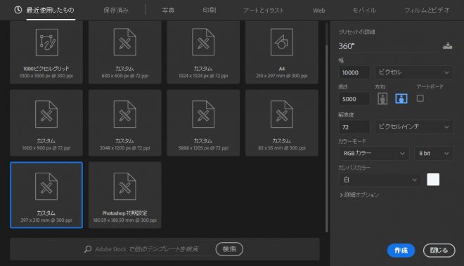Viewport: 464px width, 266px height.
Task: Open the アートとイラスト tab
Action: (264, 11)
